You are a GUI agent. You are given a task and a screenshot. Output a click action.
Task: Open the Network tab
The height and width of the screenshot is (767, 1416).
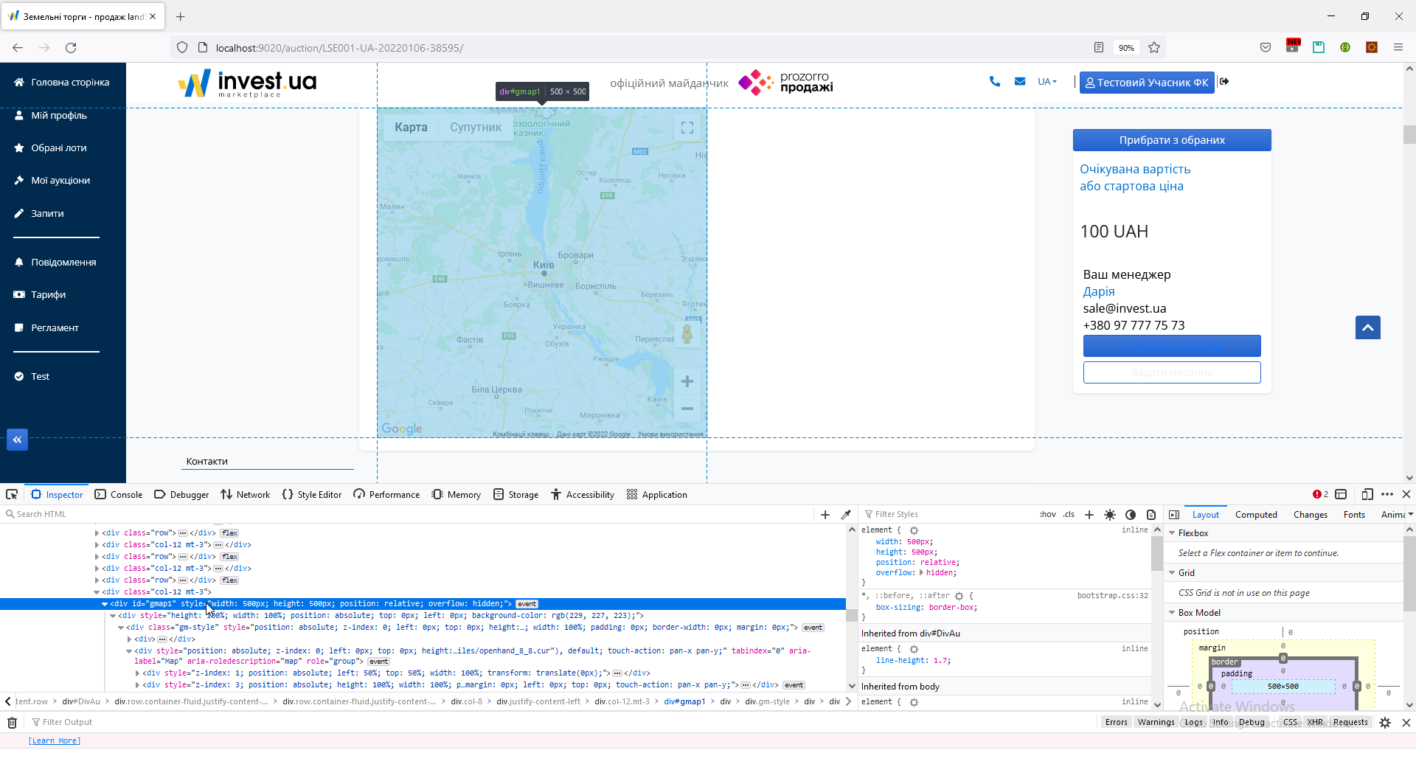click(x=246, y=494)
